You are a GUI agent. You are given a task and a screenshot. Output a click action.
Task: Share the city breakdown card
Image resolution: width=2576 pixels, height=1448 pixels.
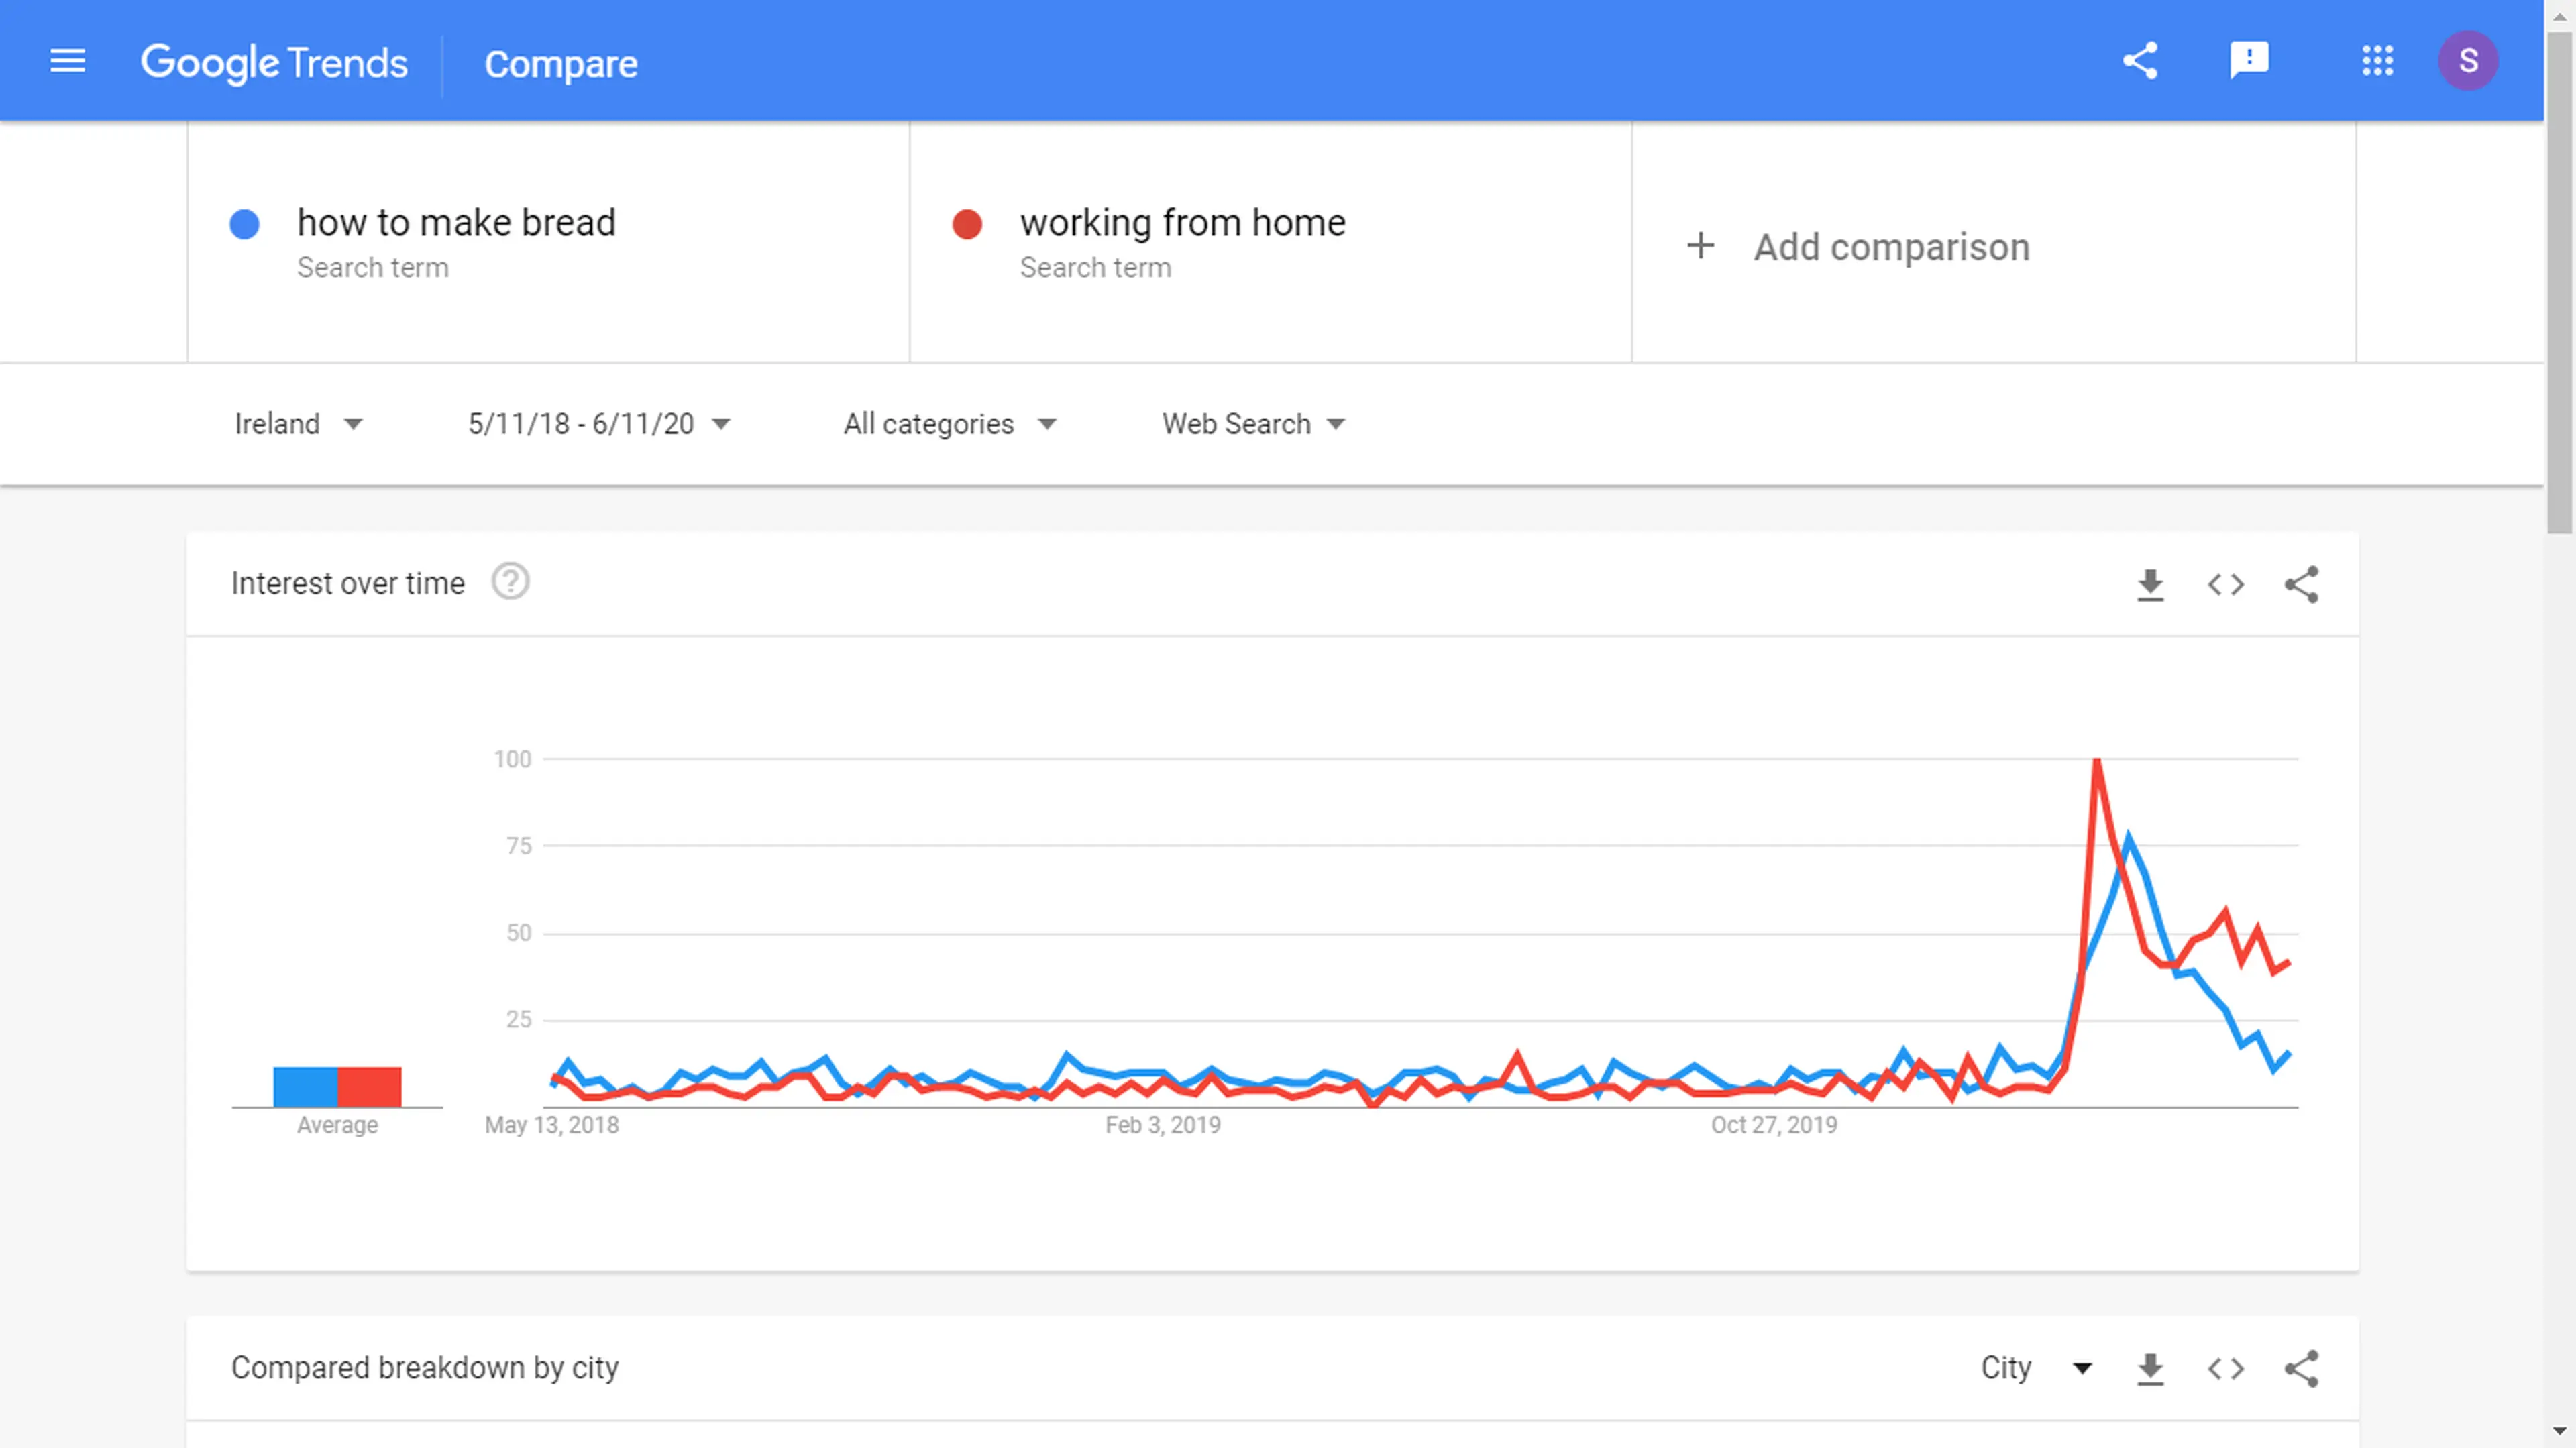pyautogui.click(x=2301, y=1368)
